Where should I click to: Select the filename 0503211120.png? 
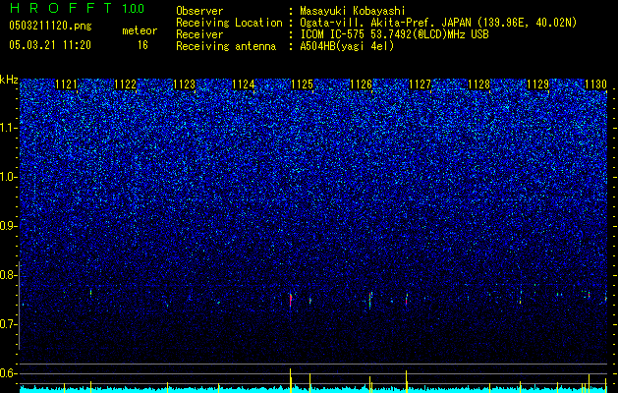tap(50, 26)
